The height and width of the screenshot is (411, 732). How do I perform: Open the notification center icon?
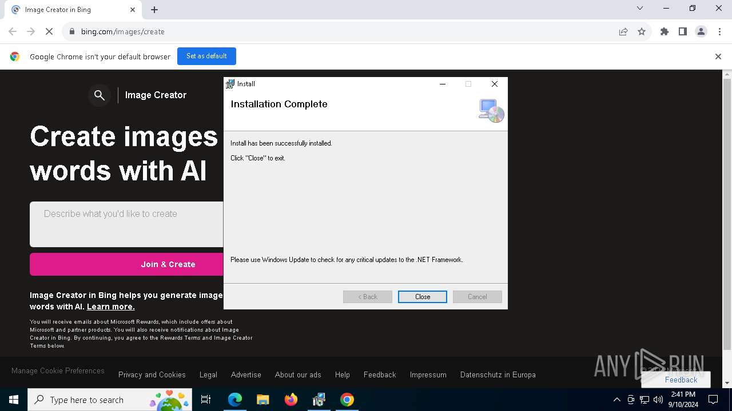pos(713,400)
